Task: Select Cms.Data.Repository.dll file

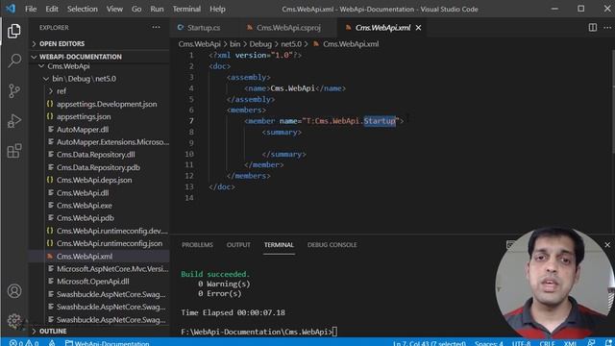Action: (x=99, y=155)
